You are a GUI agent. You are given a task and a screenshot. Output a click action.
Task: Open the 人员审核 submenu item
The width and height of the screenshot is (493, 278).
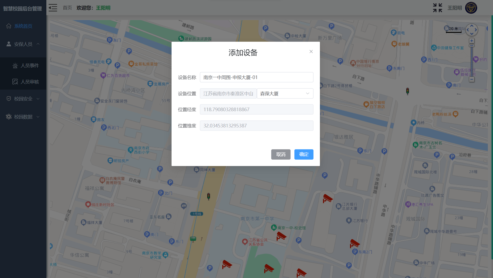[23, 82]
